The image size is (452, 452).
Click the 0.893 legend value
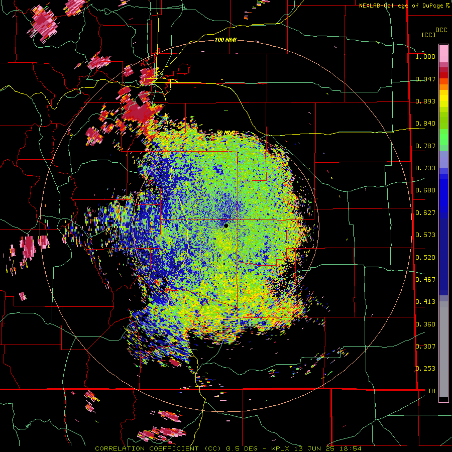[x=425, y=101]
